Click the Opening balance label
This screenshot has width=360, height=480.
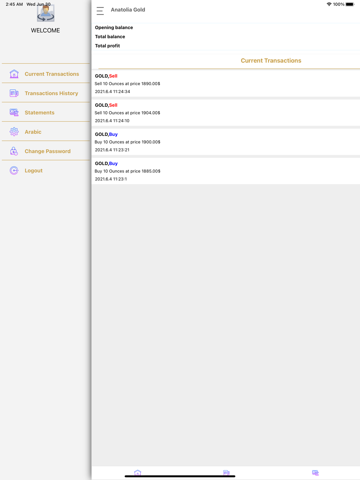(x=114, y=27)
